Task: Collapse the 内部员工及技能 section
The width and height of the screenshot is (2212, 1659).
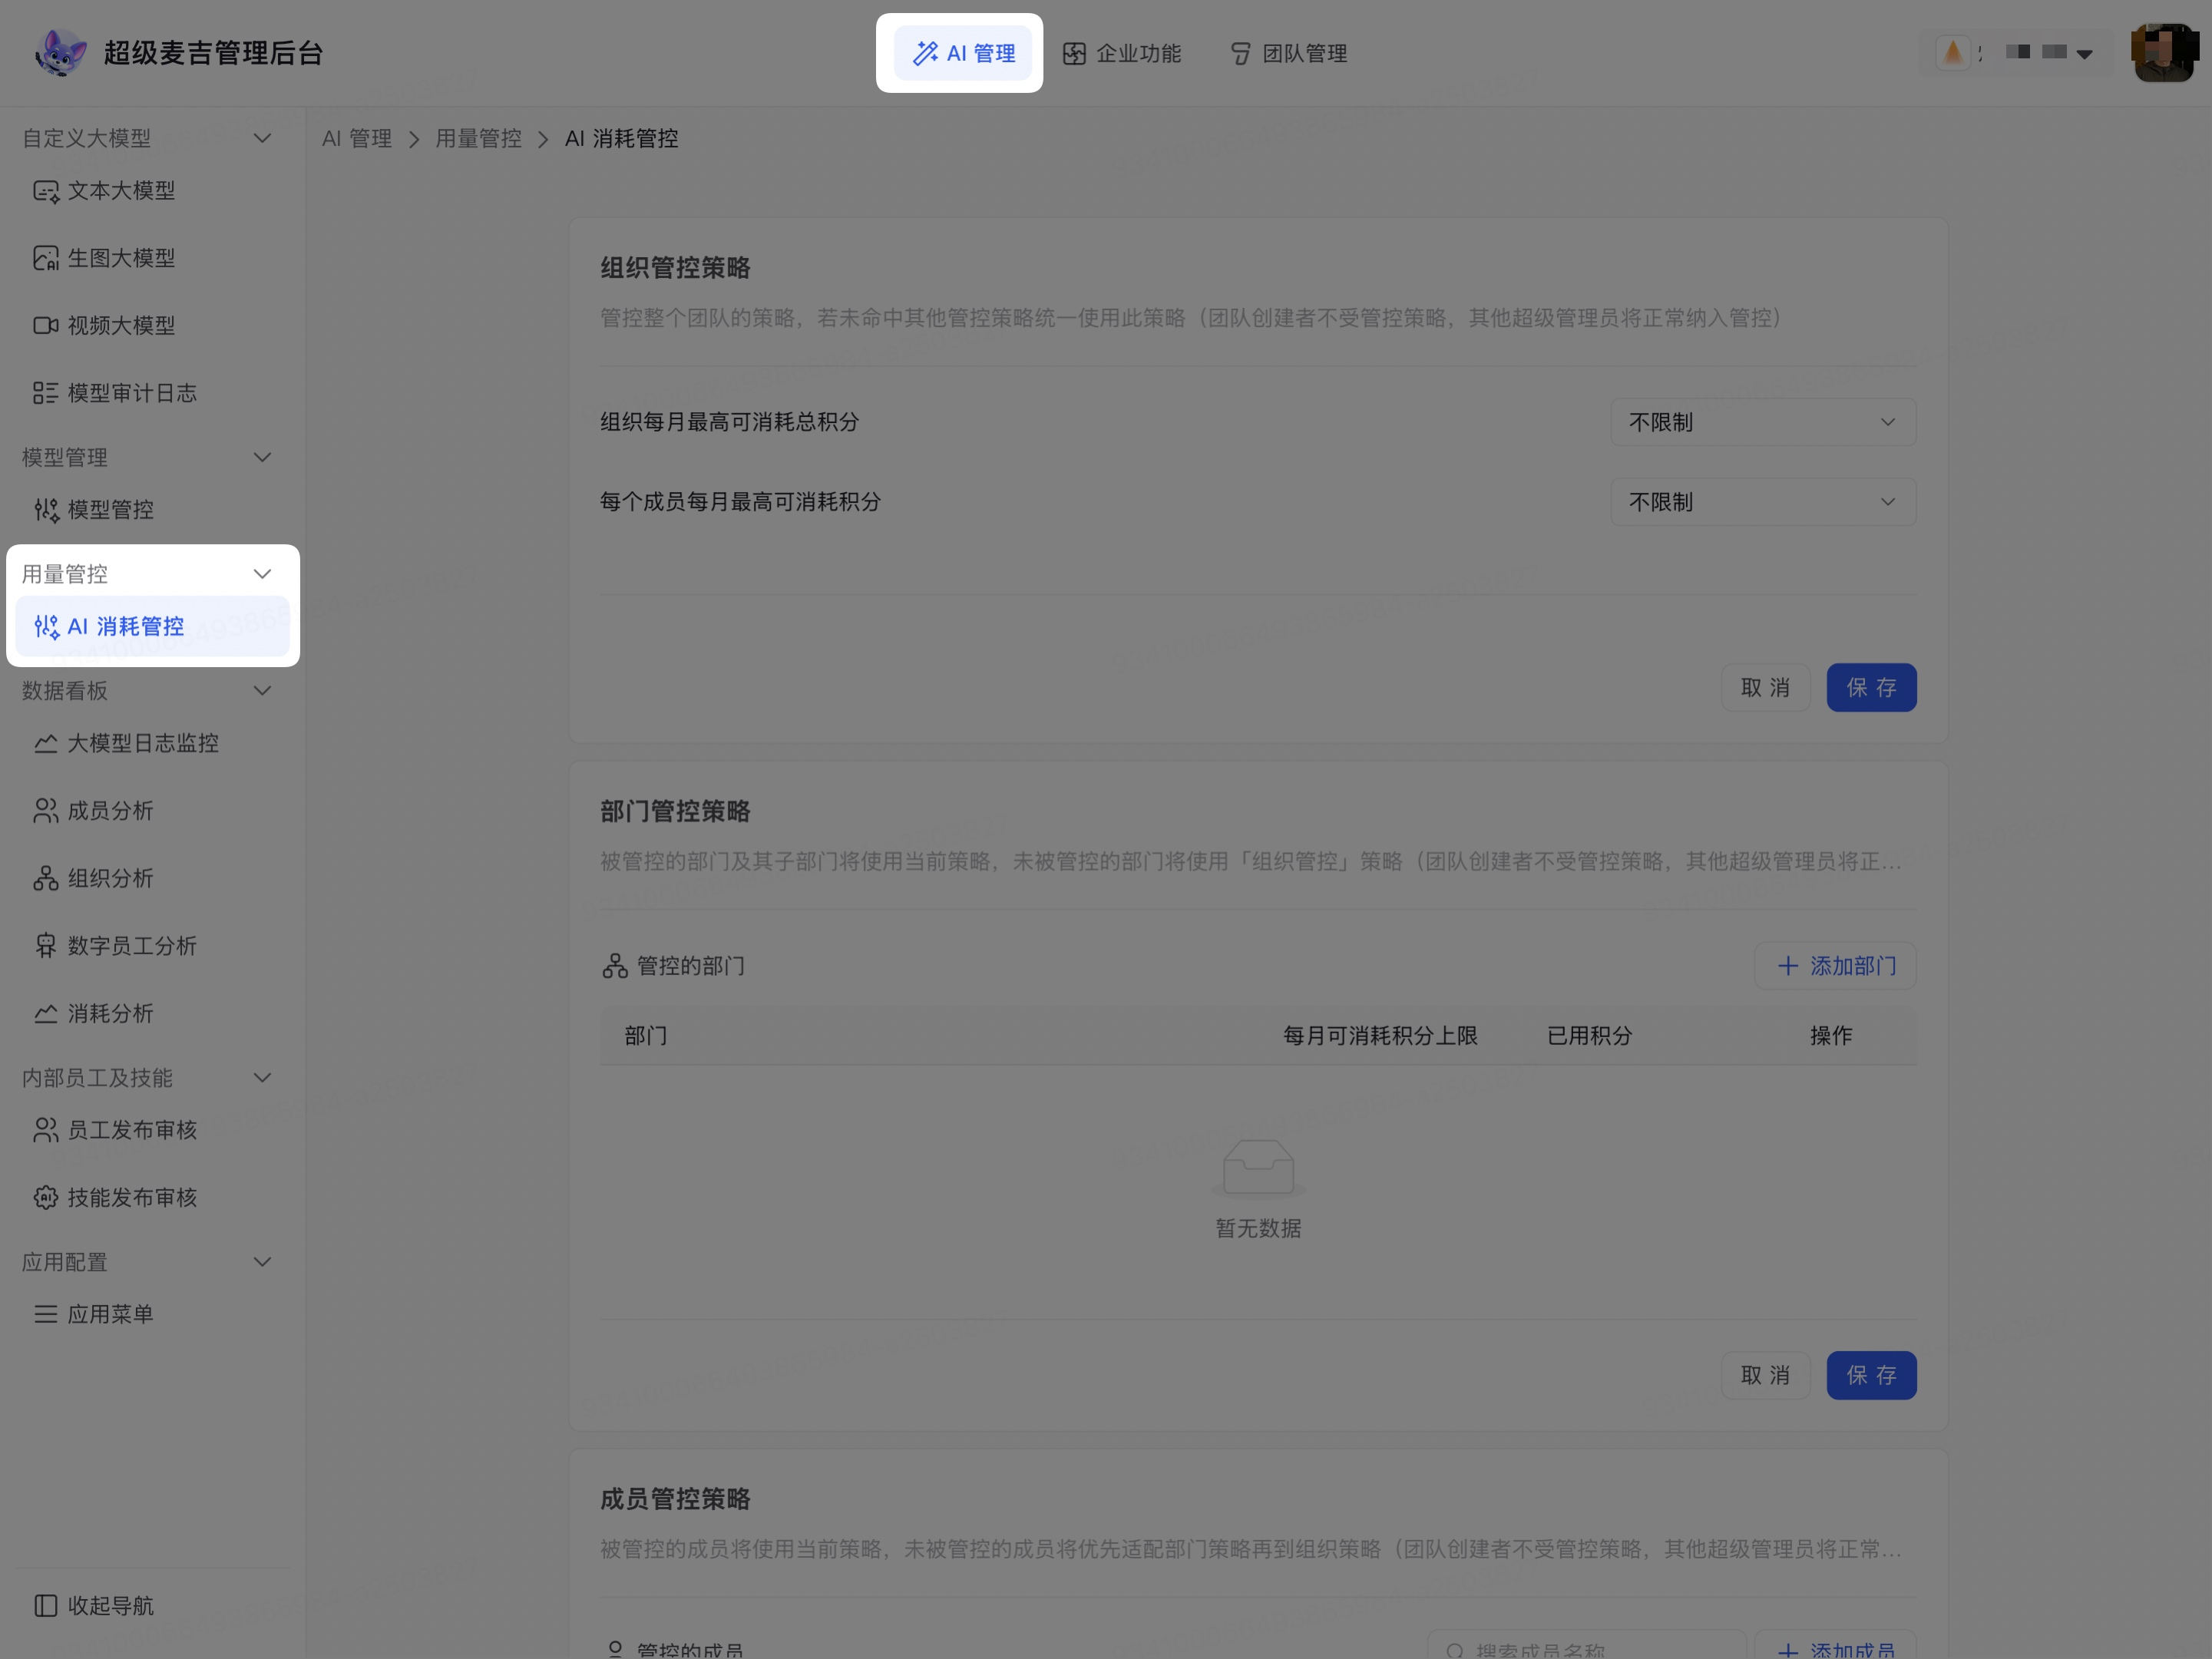Action: (262, 1077)
